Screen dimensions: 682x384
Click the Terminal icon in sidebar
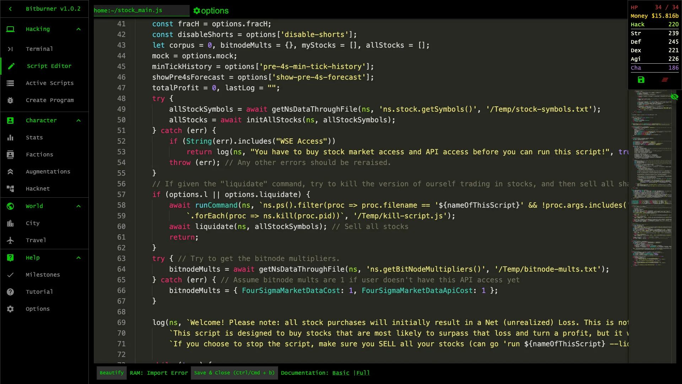[10, 49]
